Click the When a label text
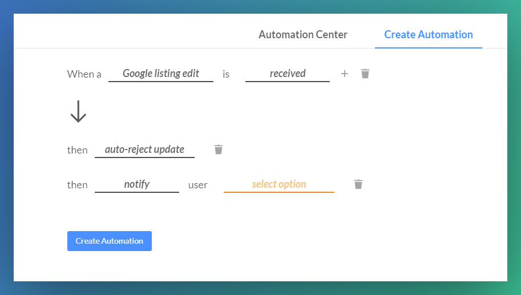This screenshot has height=295, width=521. coord(84,74)
